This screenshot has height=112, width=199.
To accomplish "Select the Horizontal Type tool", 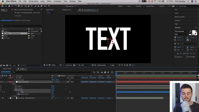I will coord(32,6).
